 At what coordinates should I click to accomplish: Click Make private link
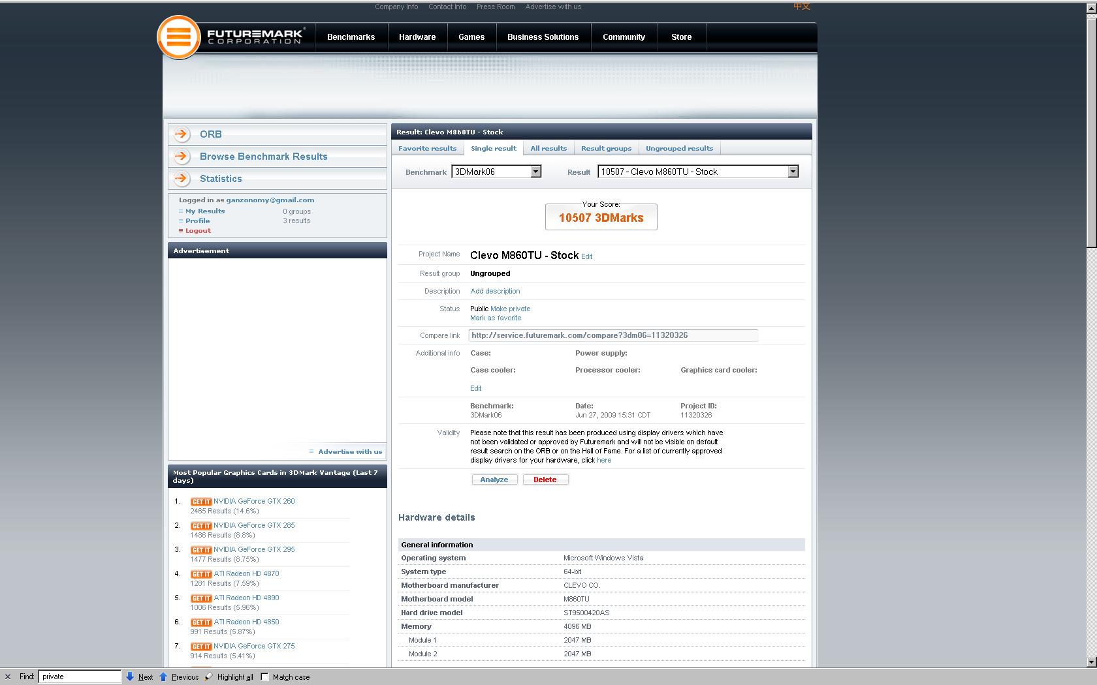pos(511,309)
